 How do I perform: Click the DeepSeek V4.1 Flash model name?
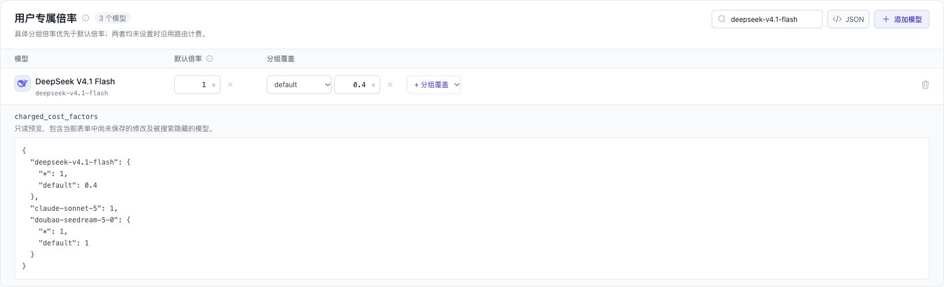tap(75, 81)
